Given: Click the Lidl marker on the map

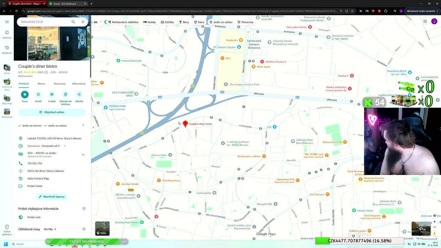Looking at the screenshot, I should tap(275, 127).
